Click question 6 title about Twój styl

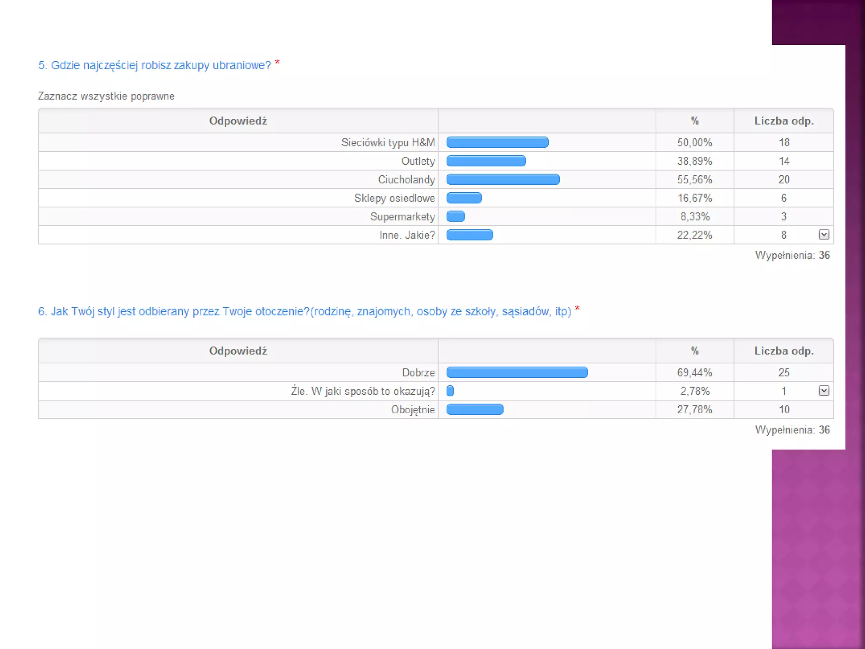305,312
